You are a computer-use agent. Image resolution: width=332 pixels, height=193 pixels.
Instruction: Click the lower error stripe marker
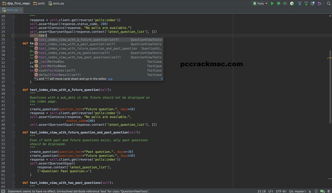[x=330, y=178]
